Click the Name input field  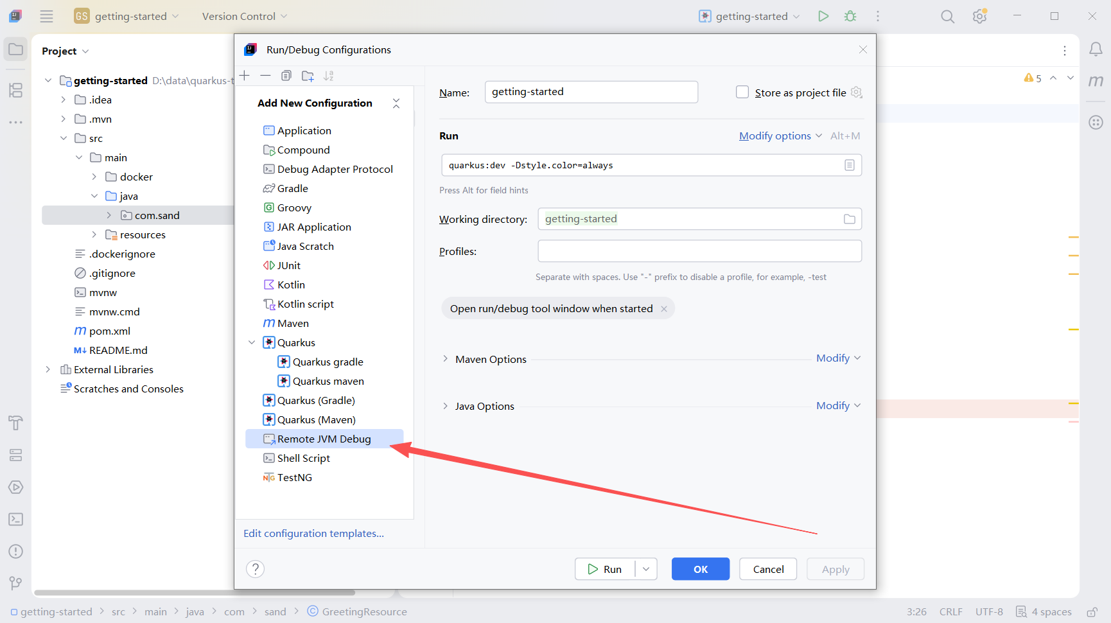point(591,92)
